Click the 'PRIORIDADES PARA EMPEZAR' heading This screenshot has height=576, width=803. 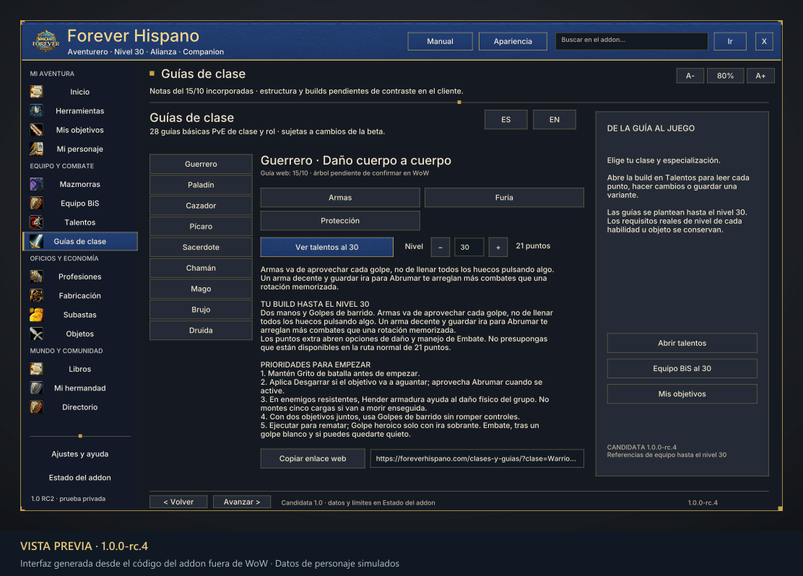(x=316, y=365)
